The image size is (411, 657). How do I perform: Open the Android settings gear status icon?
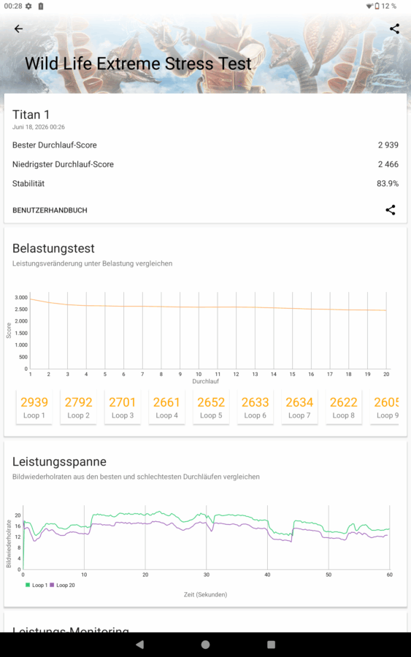(28, 6)
